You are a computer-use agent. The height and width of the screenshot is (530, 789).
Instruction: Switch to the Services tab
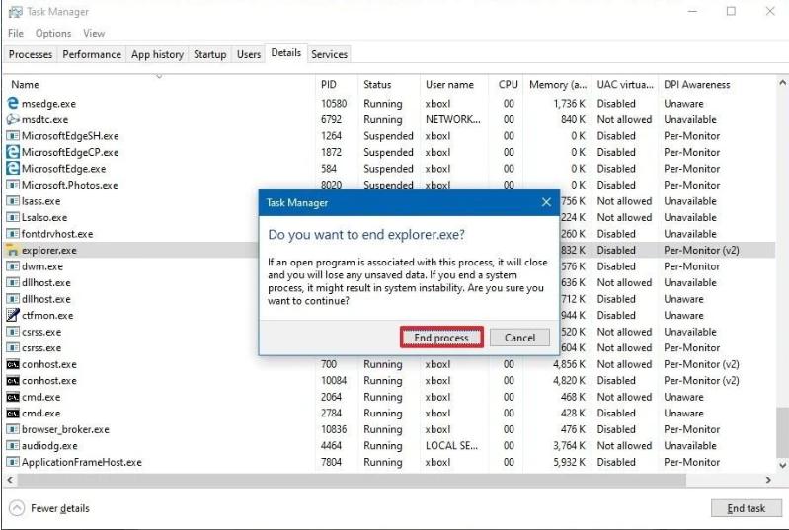(329, 54)
